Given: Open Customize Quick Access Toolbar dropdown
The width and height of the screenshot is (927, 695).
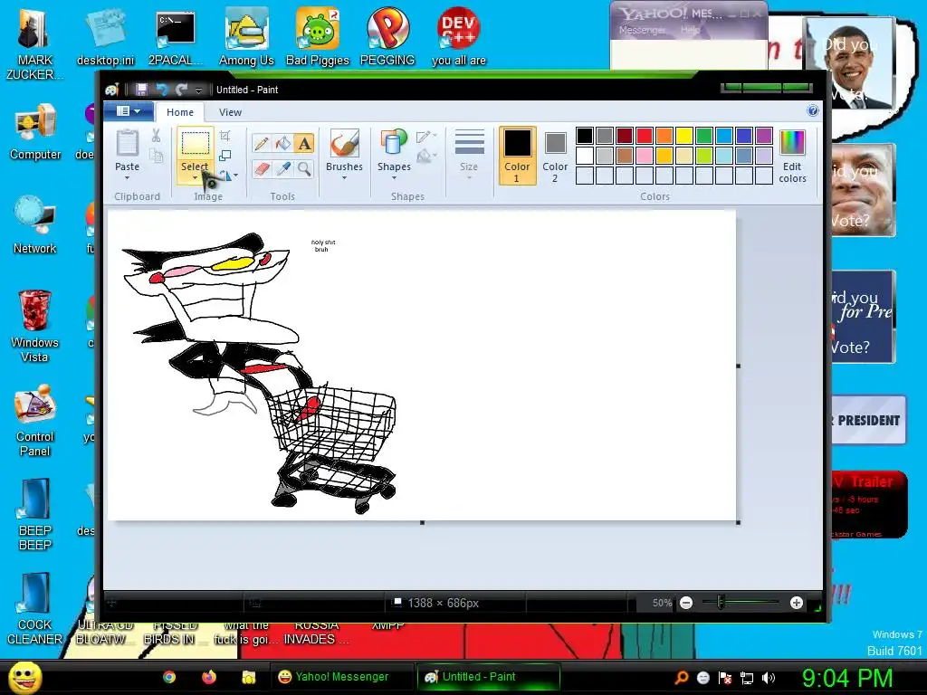Looking at the screenshot, I should point(198,90).
